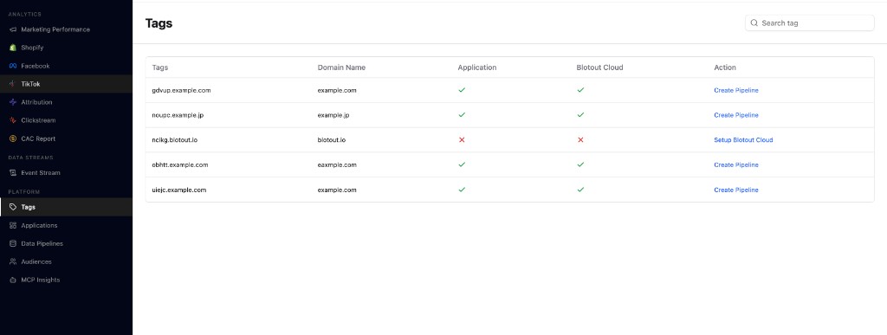Click Application checkmark for obhtt.example.com
Viewport: 887px width, 335px height.
(462, 164)
